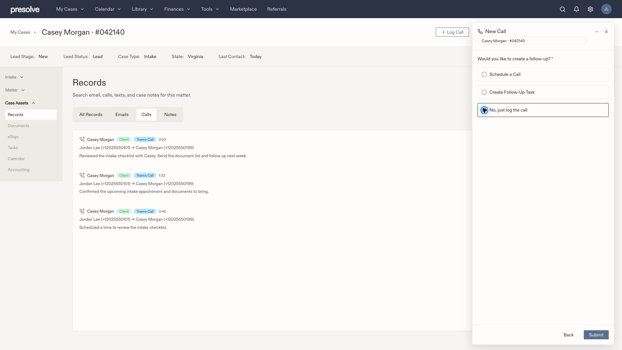
Task: Click note 'Scheduled a time to review'
Action: point(123,227)
